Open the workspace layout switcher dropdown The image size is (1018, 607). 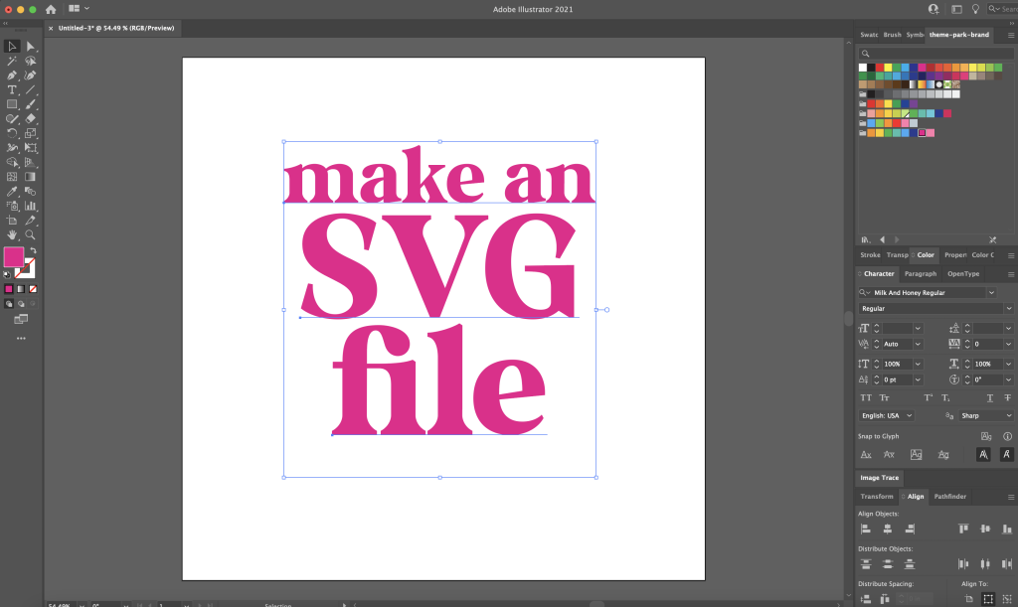[x=79, y=9]
